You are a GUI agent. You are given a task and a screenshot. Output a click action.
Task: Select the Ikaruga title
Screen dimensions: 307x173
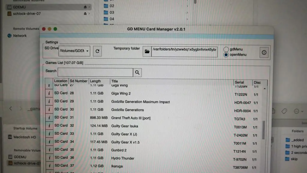coord(117,166)
